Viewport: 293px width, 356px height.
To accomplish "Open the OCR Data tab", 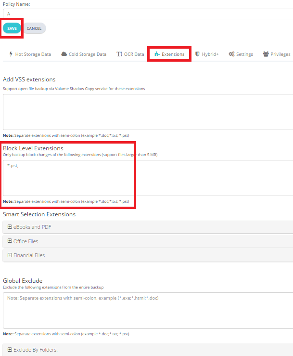I will (x=130, y=54).
